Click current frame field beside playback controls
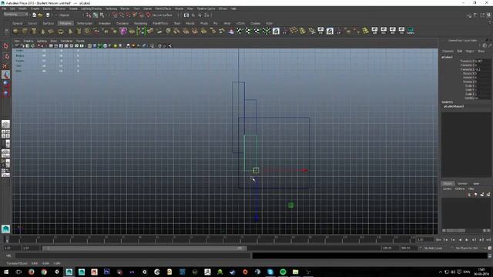Image resolution: width=493 pixels, height=277 pixels. pos(424,240)
